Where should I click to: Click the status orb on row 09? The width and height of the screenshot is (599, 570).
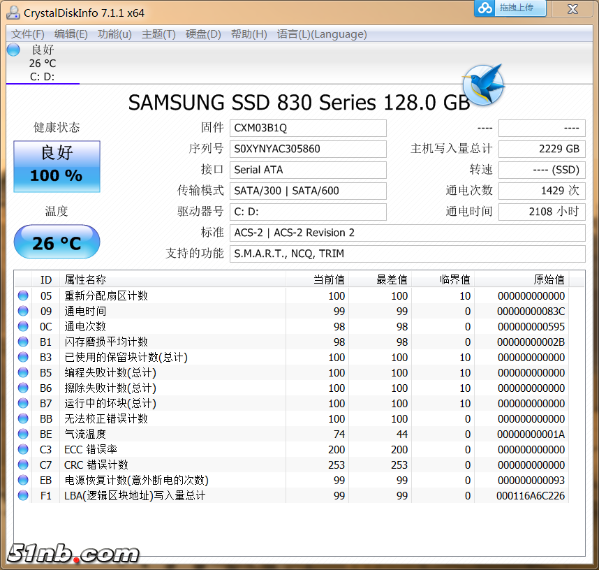23,311
